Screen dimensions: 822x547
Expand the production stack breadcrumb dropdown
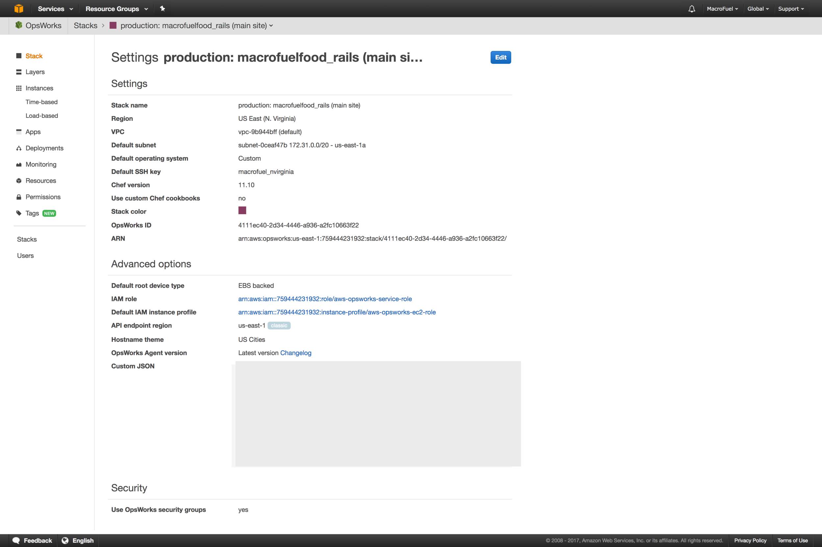197,25
